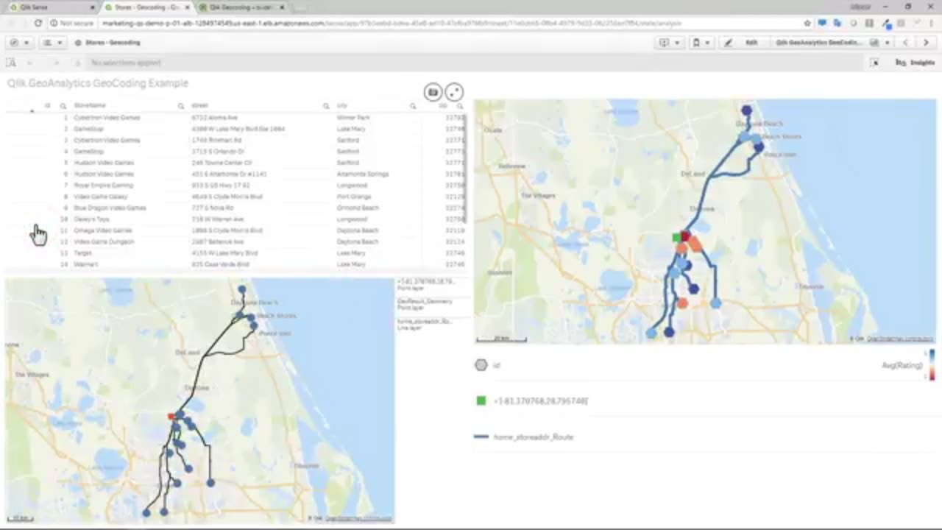Bookmark this page with star icon

807,24
